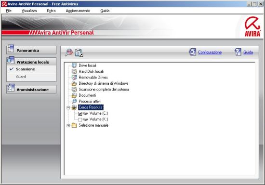The image size is (265, 185).
Task: Click the Avira umbrella logo in the banner
Action: [252, 26]
